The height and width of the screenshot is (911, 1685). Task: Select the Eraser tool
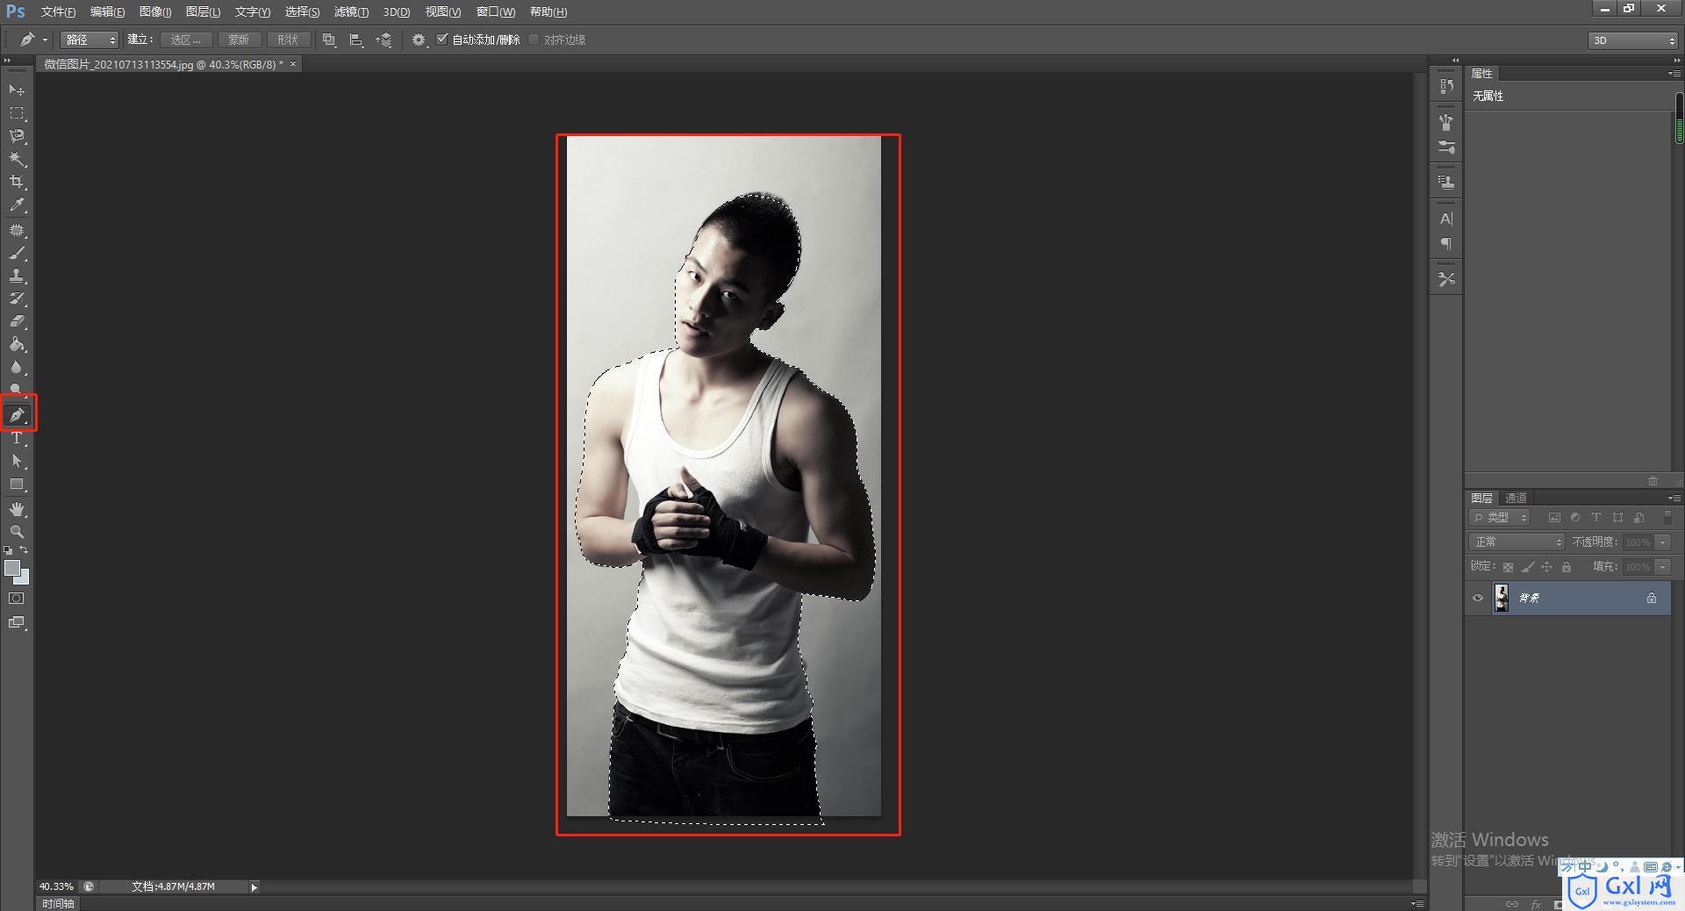click(17, 321)
